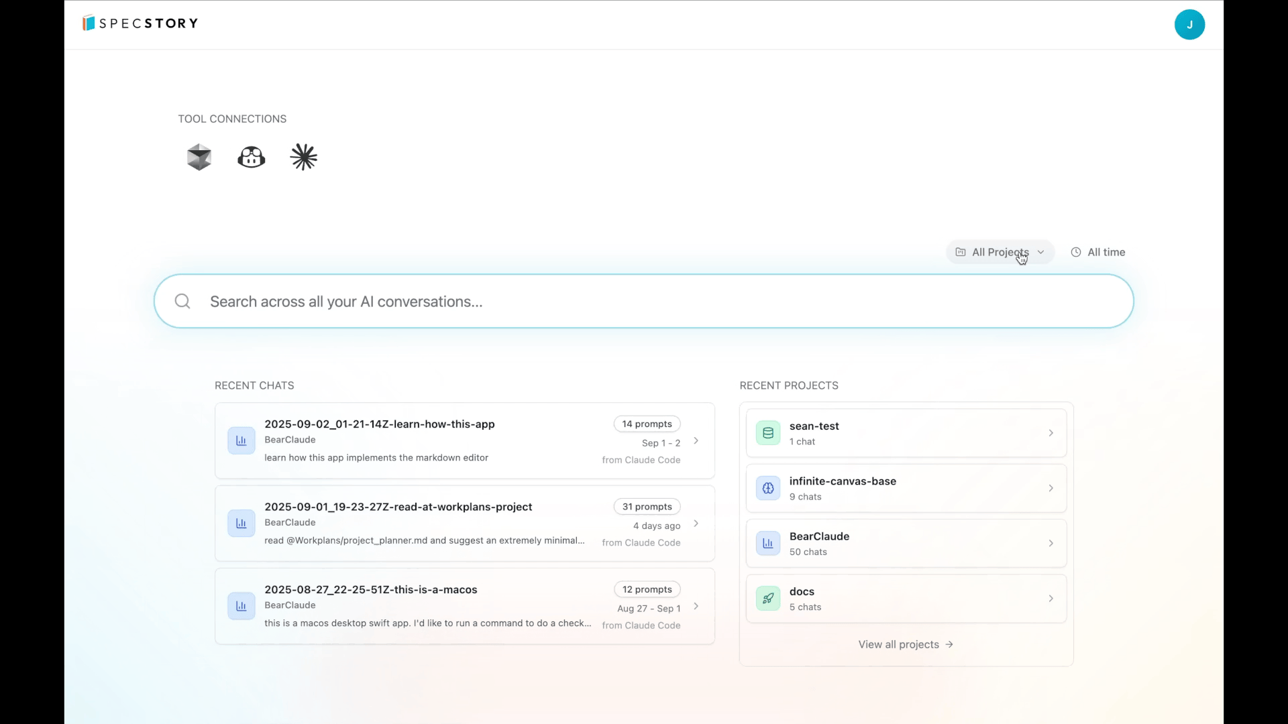Click the chart icon on BearClaude chat
The height and width of the screenshot is (724, 1288).
point(241,440)
